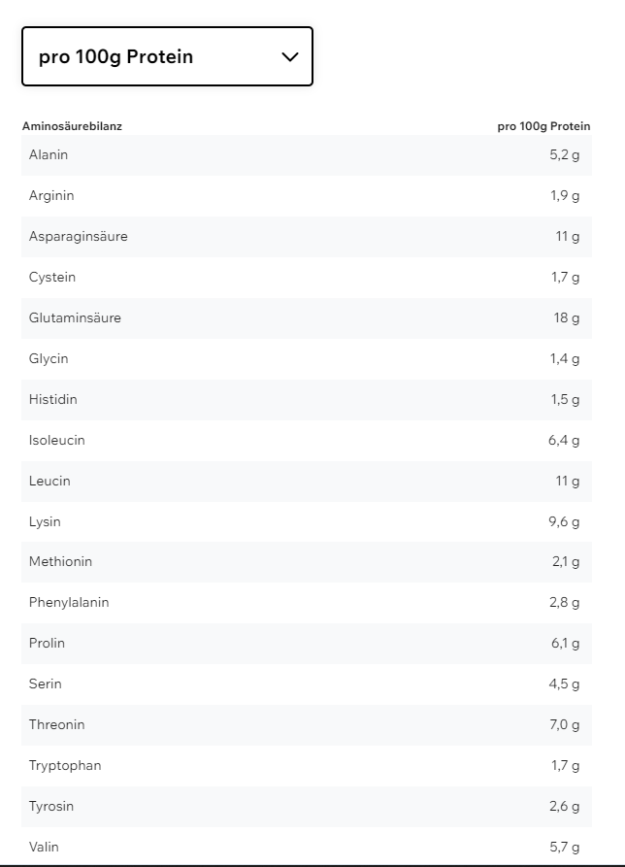Image resolution: width=625 pixels, height=867 pixels.
Task: Click the dropdown chevron arrow
Action: point(289,56)
